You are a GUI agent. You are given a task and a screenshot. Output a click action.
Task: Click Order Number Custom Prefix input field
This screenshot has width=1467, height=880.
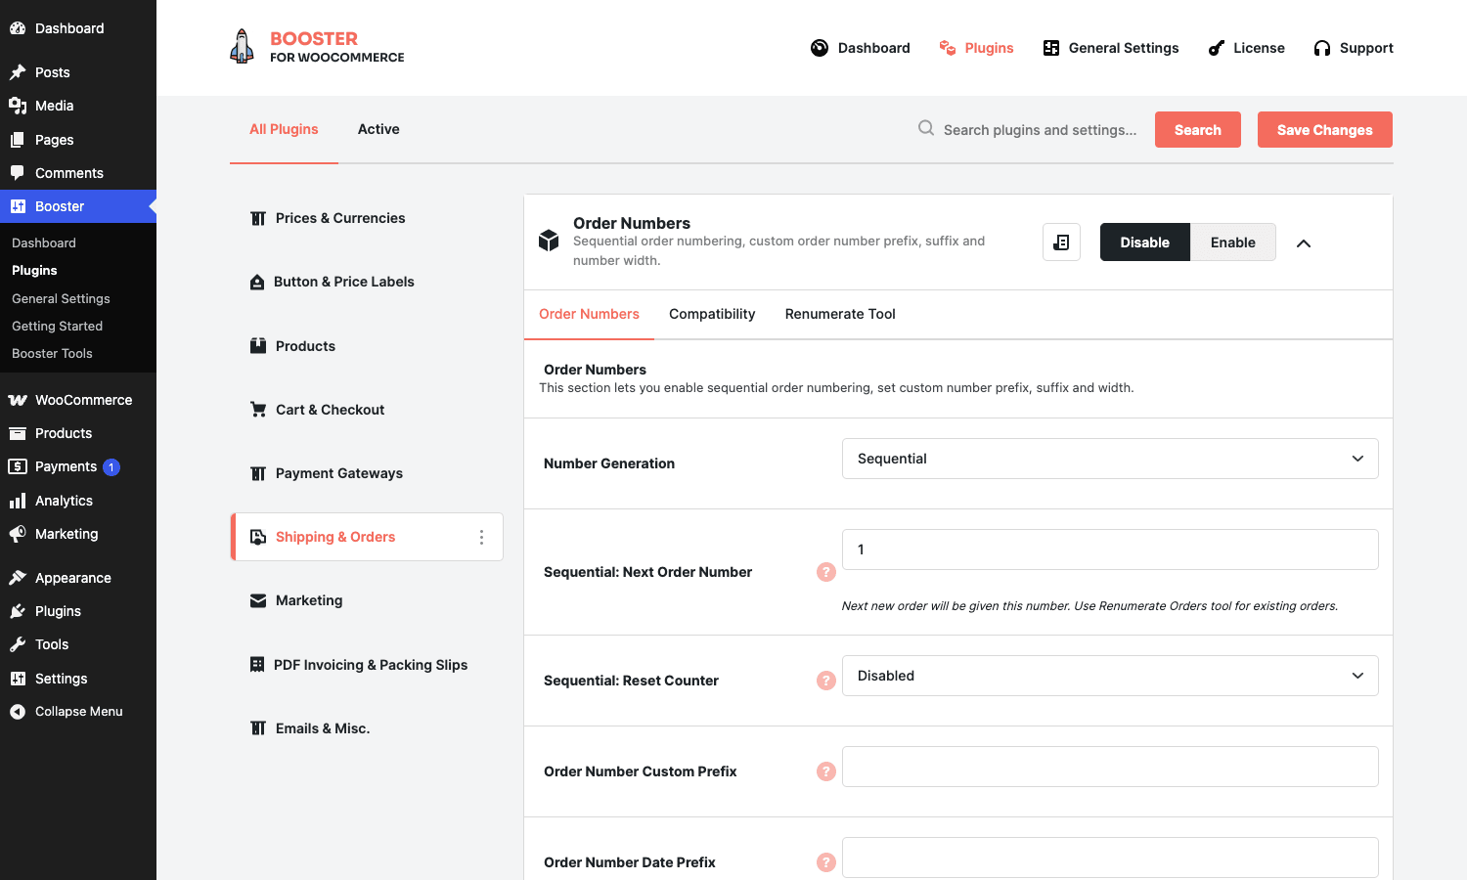[x=1110, y=767]
